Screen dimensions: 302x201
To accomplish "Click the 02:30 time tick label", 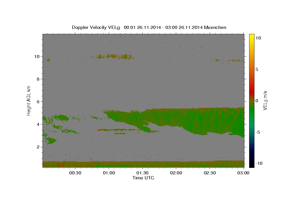I will [x=210, y=173].
